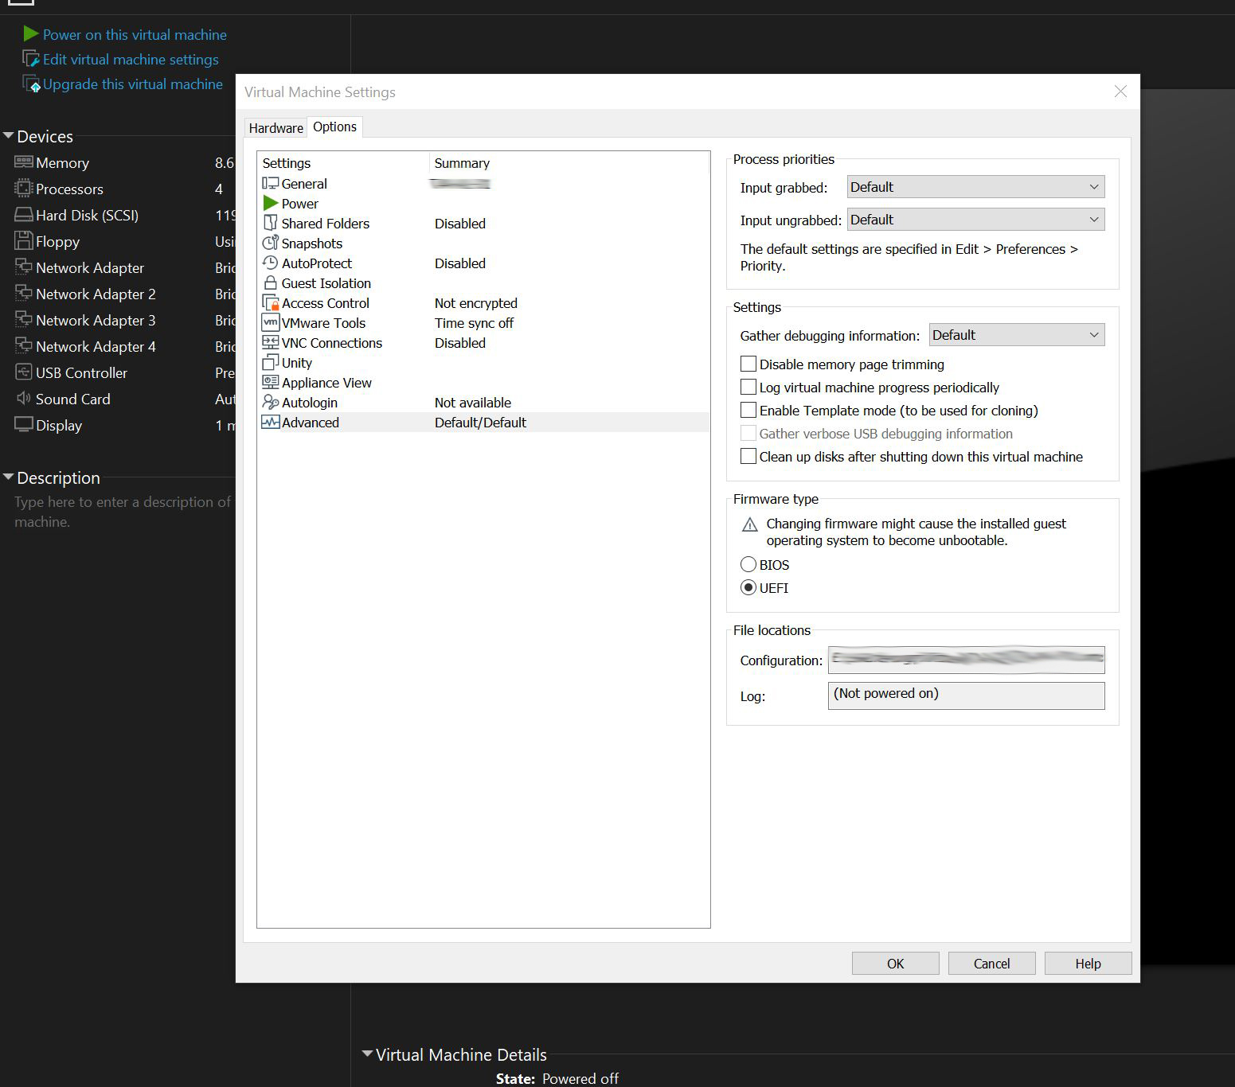Select Appliance View in settings list
The height and width of the screenshot is (1087, 1235).
[326, 383]
